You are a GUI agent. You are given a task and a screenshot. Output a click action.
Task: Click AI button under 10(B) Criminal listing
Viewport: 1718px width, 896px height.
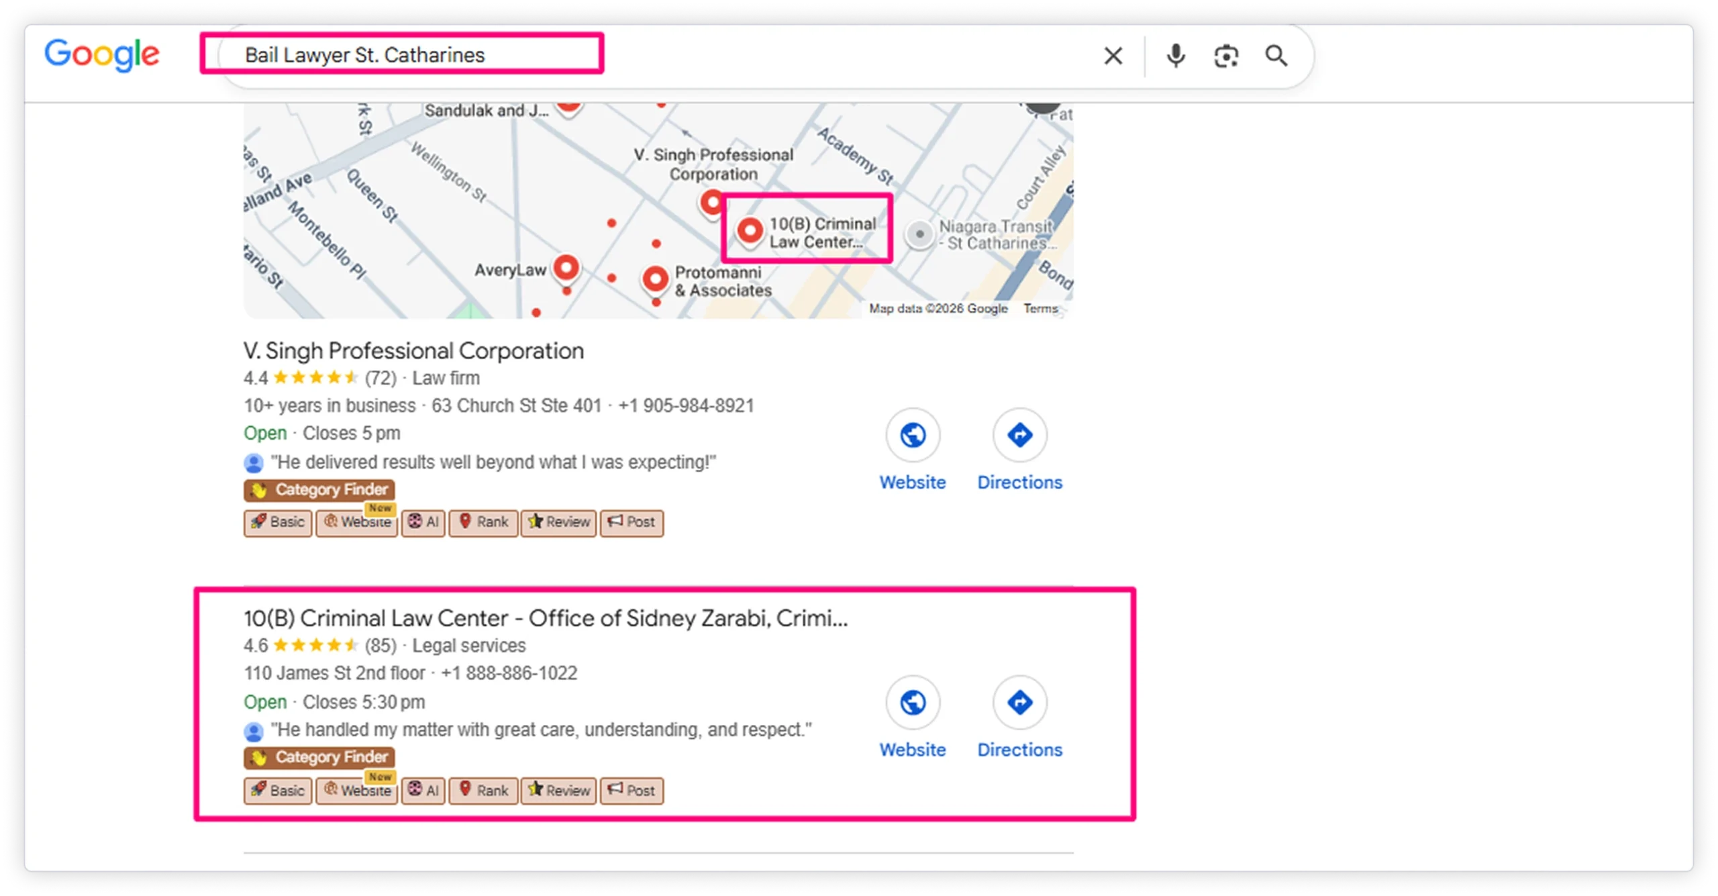pos(423,791)
